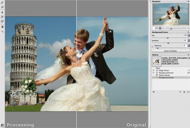Click the Magic Brush icon in History list
The width and height of the screenshot is (190, 128).
click(157, 70)
